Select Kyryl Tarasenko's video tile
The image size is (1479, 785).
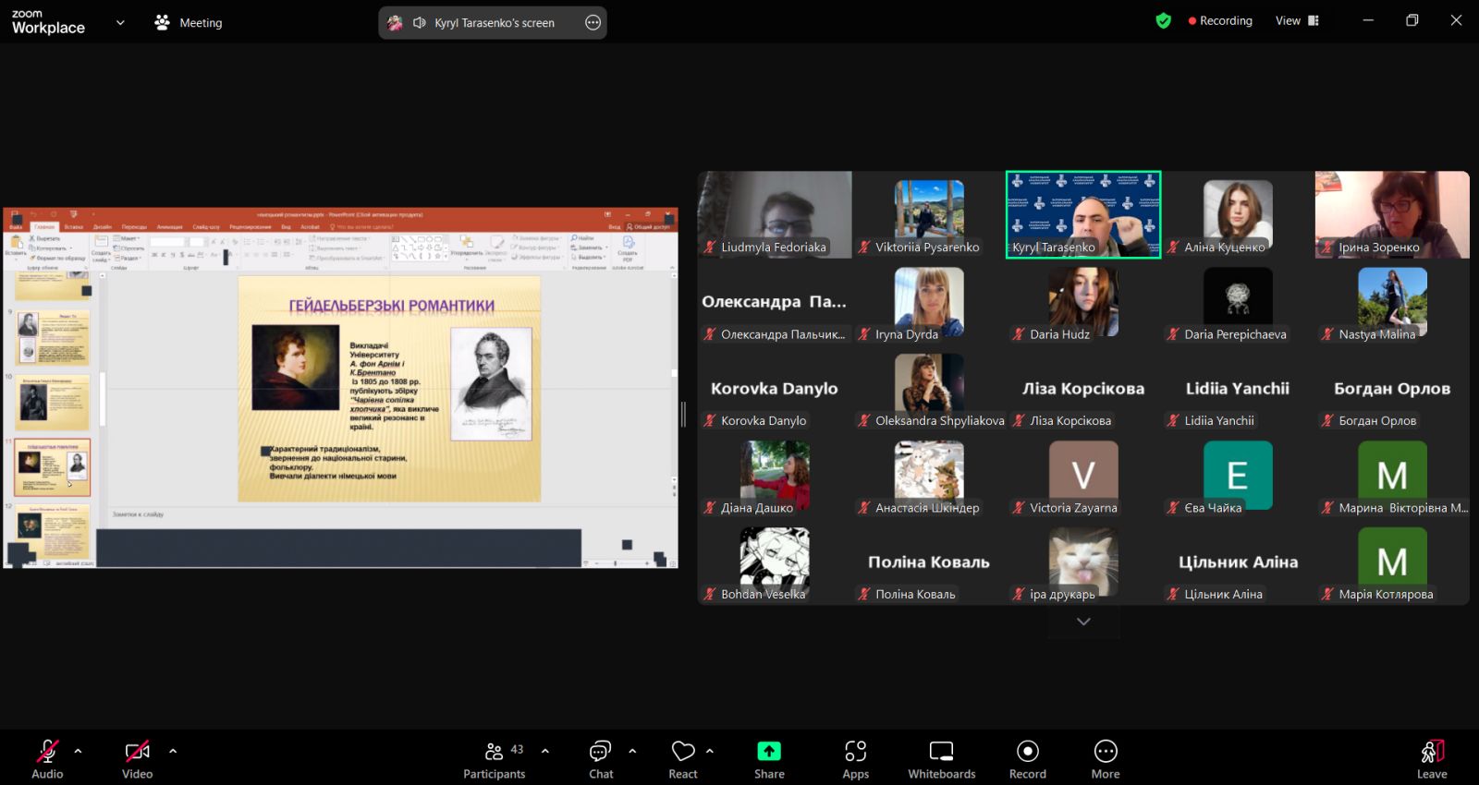point(1082,214)
